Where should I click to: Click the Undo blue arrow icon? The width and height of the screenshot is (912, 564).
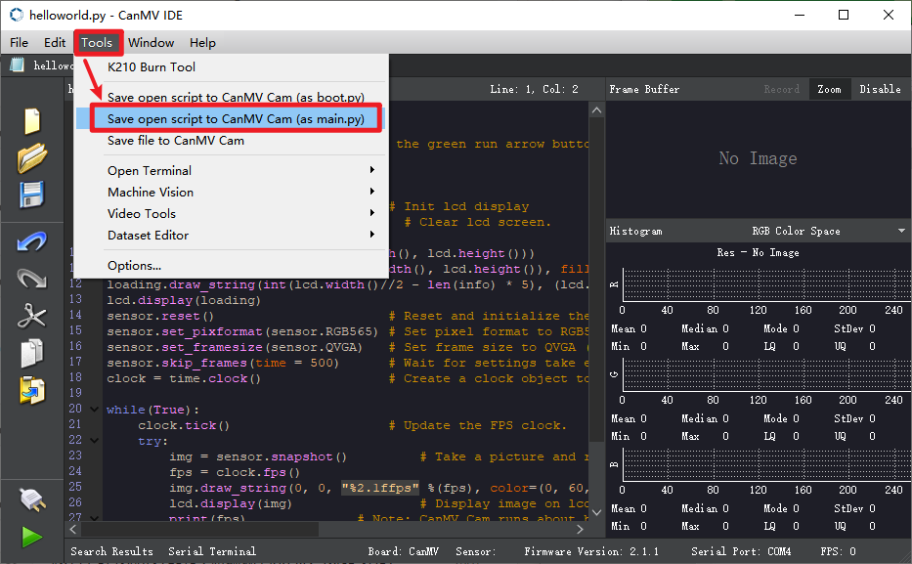pos(32,241)
